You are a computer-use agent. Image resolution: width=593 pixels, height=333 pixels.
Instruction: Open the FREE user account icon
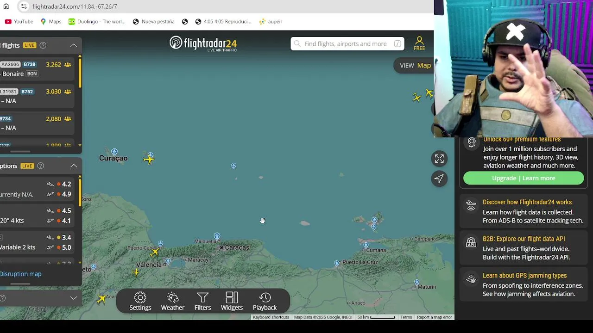419,43
